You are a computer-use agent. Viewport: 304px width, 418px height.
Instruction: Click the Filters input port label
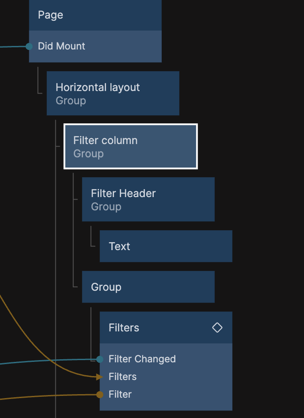(122, 376)
